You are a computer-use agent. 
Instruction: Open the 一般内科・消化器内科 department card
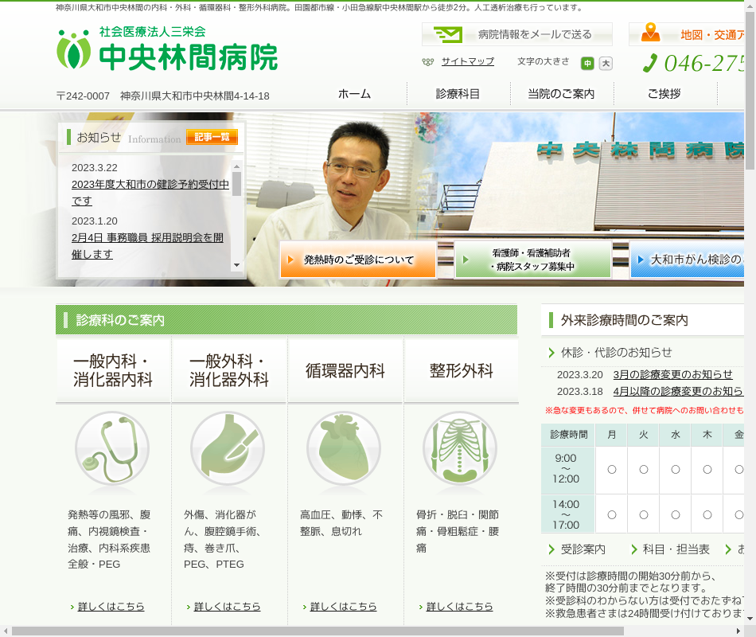tap(113, 370)
